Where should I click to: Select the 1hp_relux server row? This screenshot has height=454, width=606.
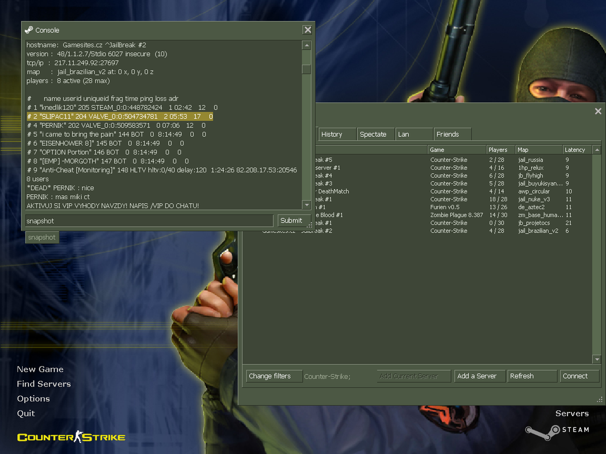(453, 167)
